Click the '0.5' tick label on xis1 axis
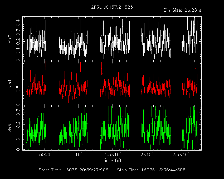Screen dimensions: 224x179 (18, 89)
